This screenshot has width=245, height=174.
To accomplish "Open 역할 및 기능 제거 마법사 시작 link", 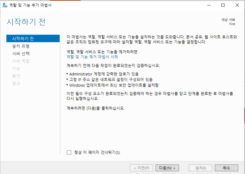I will pyautogui.click(x=92, y=57).
